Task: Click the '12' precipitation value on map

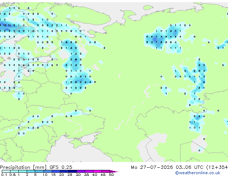Action: pos(5,25)
